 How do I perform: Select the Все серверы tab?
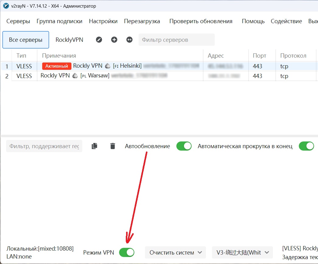[26, 40]
